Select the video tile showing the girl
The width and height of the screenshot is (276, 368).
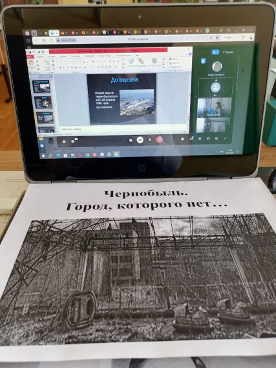click(x=214, y=107)
